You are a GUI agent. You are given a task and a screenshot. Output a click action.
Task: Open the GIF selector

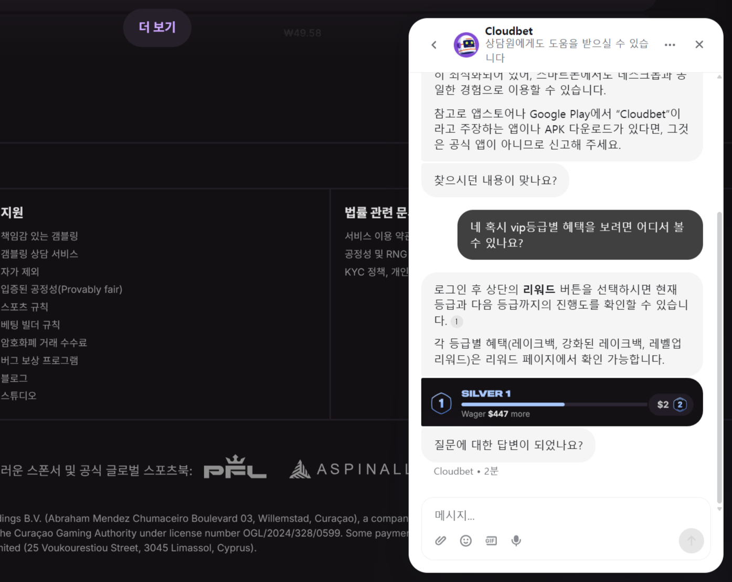(491, 541)
